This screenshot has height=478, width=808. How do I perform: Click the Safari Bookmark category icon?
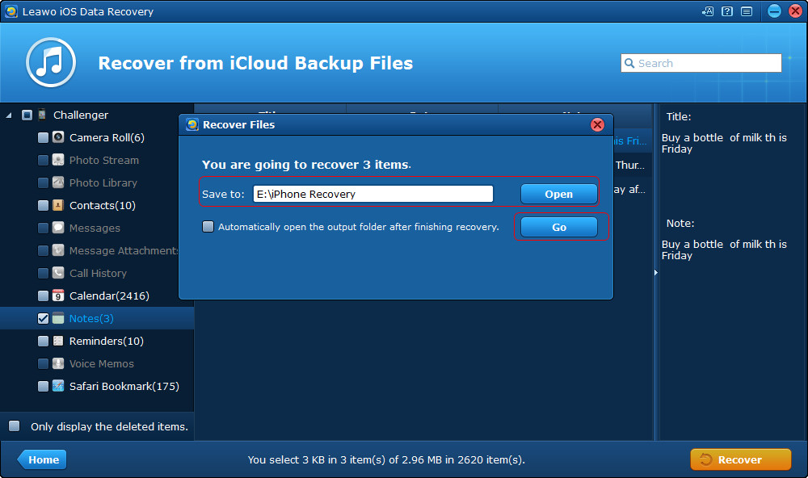[x=58, y=386]
